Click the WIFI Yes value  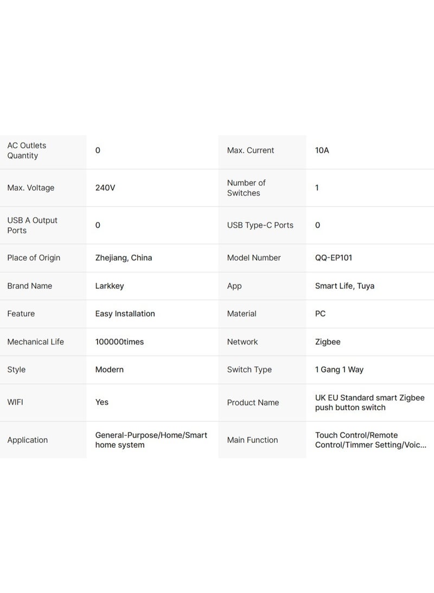coord(102,403)
